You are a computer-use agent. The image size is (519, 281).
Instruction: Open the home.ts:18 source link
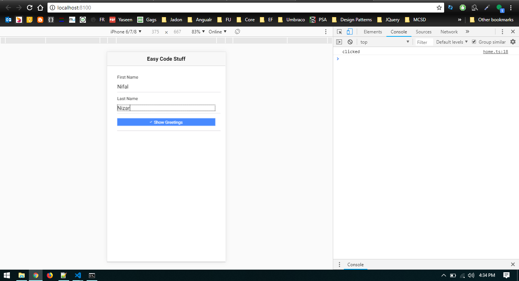pyautogui.click(x=495, y=51)
